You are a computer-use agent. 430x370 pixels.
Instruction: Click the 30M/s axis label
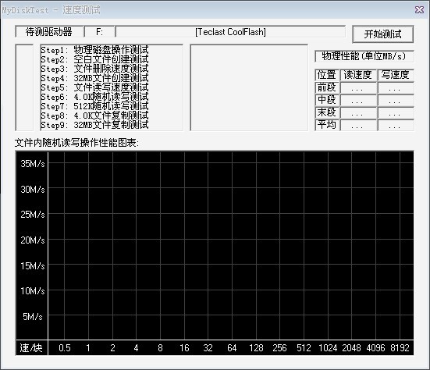point(33,189)
